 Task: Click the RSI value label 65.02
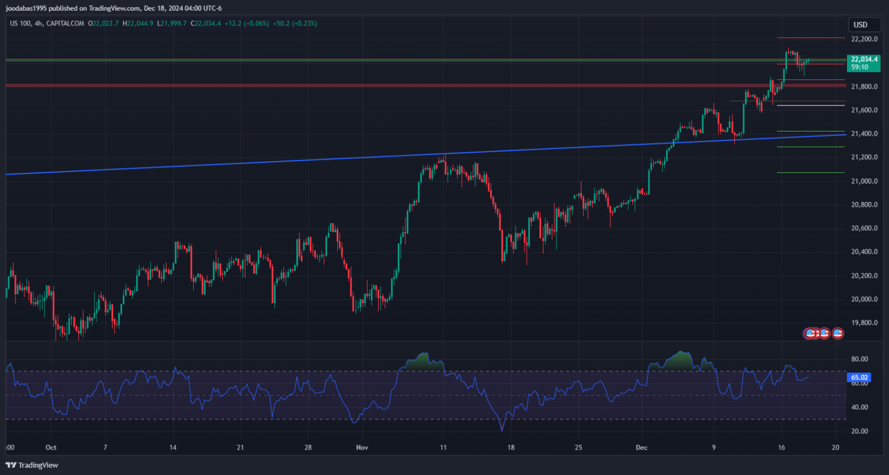(x=859, y=377)
